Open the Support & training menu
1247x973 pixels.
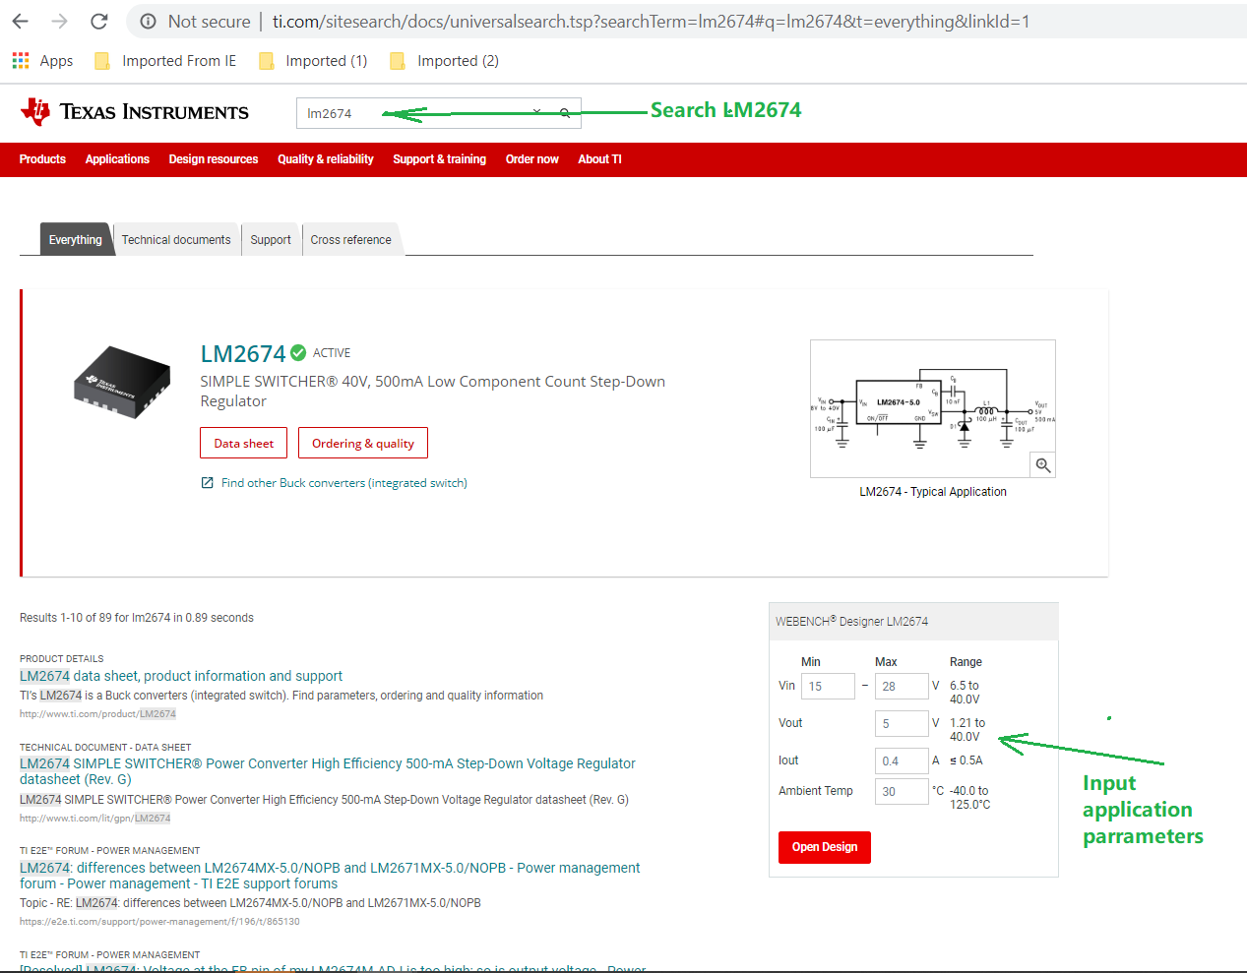440,159
